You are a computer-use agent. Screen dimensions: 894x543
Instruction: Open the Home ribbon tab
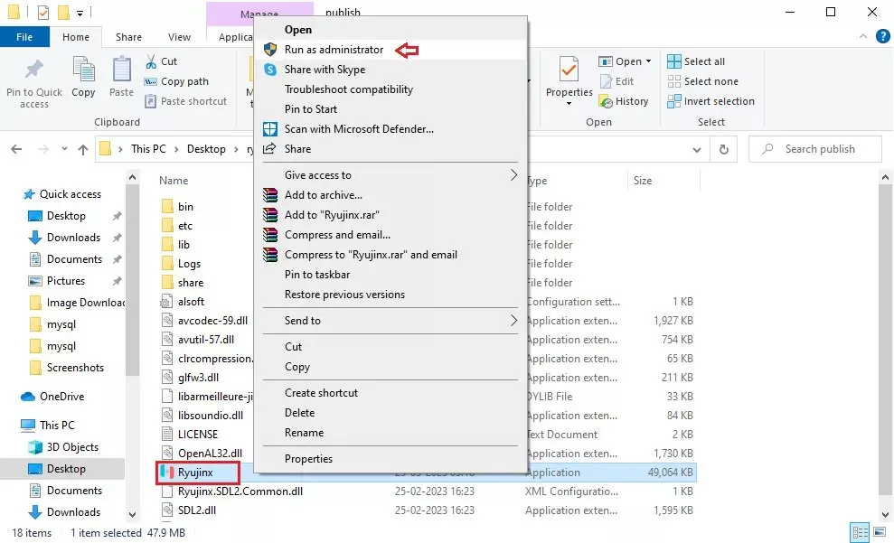click(x=76, y=37)
